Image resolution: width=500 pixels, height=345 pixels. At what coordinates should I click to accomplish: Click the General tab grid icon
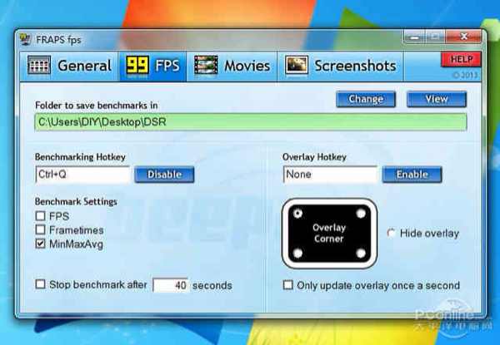[x=39, y=65]
